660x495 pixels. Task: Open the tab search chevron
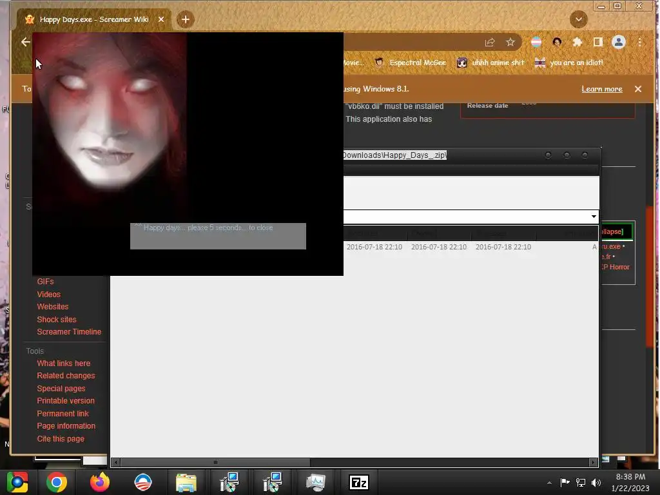point(578,19)
